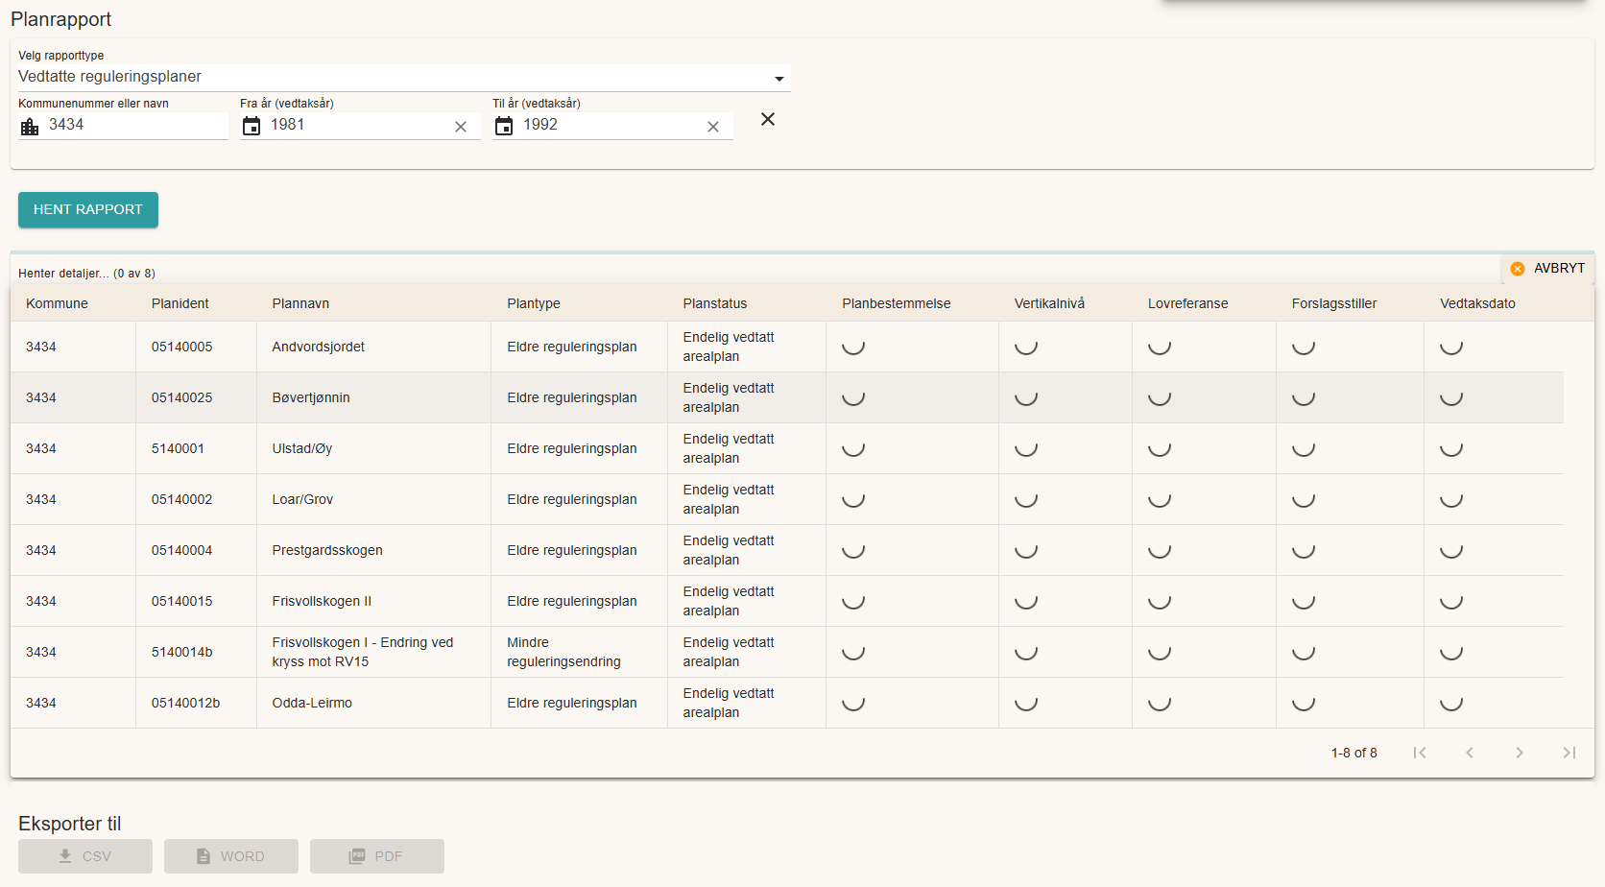The image size is (1605, 887).
Task: Select the Bøvertjønnin plan row
Action: point(311,397)
